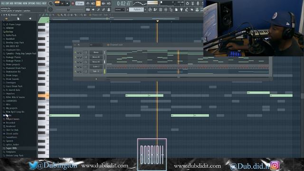This screenshot has width=304, height=171.
Task: Click the transport play button
Action: tap(62, 3)
